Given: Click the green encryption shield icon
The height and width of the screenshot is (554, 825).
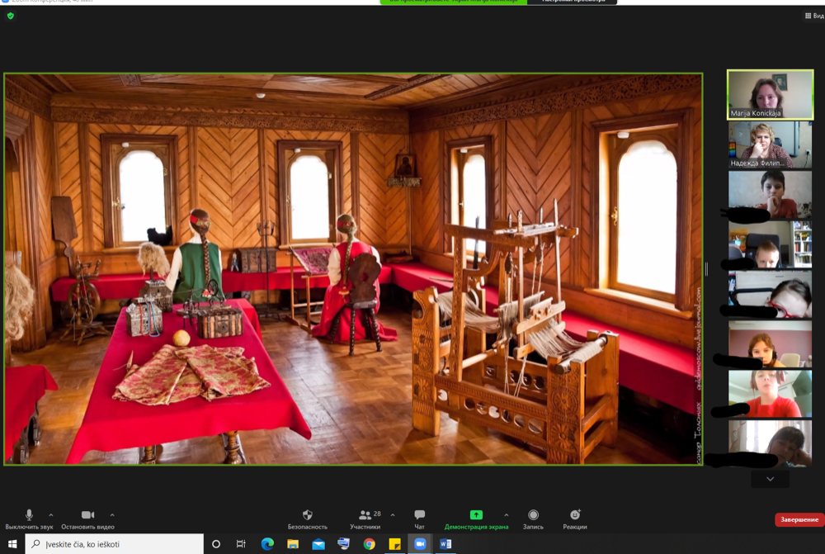Looking at the screenshot, I should coord(11,16).
